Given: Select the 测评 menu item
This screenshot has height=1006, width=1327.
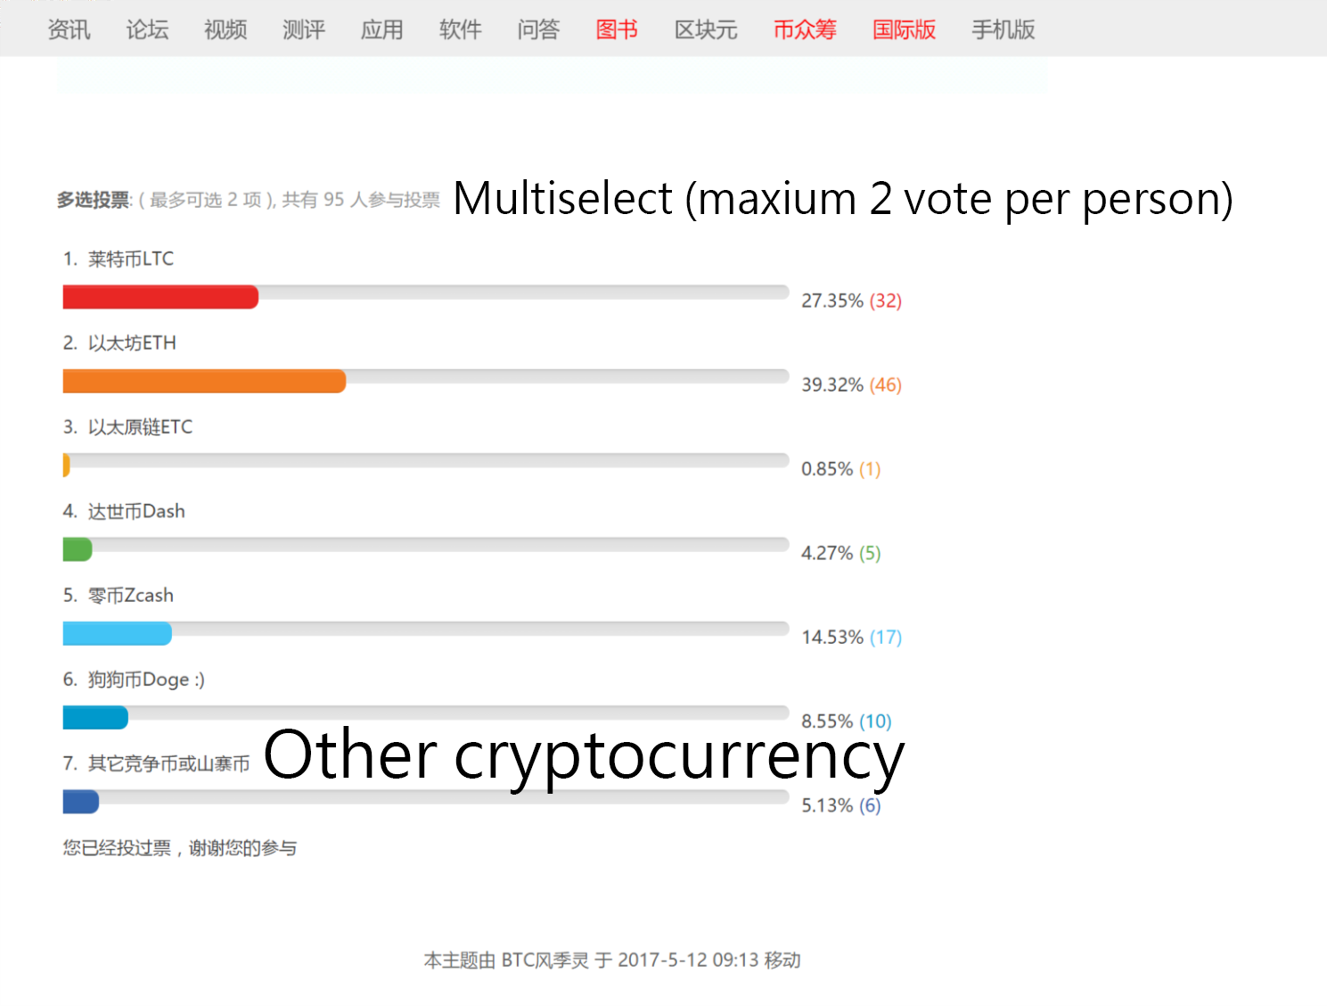Looking at the screenshot, I should point(304,29).
